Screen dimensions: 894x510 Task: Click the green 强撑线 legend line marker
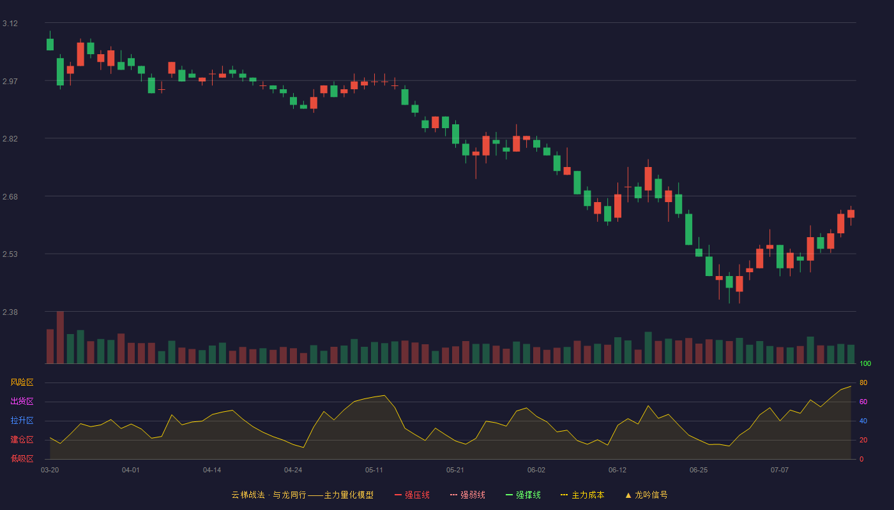[509, 495]
